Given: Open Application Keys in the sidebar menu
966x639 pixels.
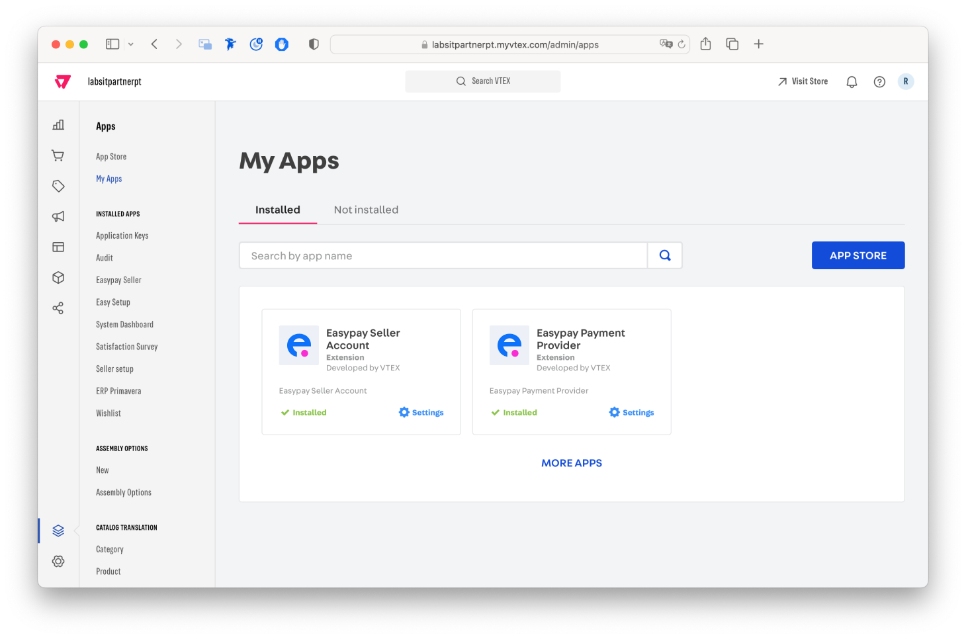Looking at the screenshot, I should [122, 235].
